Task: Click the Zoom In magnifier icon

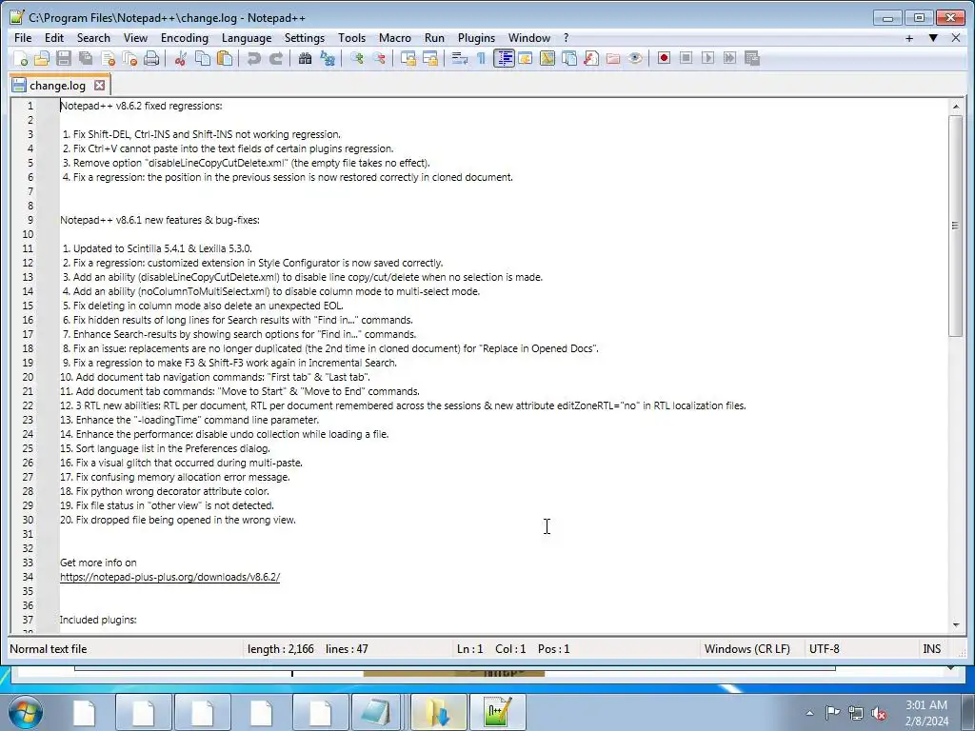Action: pos(357,58)
